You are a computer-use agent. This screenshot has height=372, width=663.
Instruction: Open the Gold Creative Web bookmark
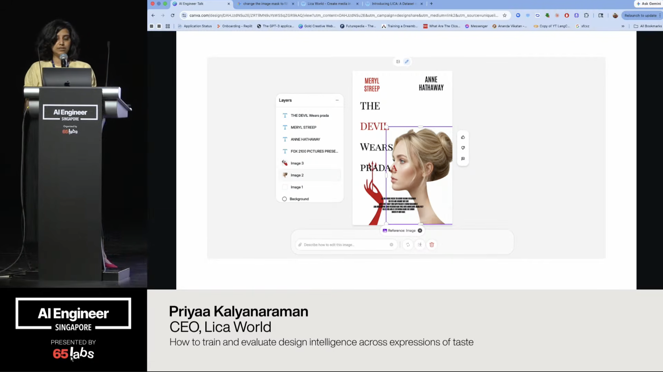point(317,26)
